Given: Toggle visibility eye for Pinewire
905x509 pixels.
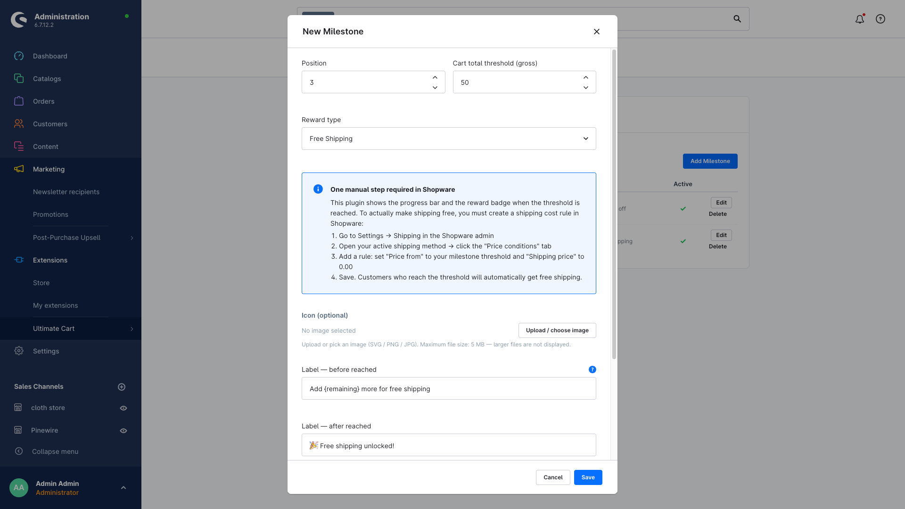Looking at the screenshot, I should click(x=123, y=431).
